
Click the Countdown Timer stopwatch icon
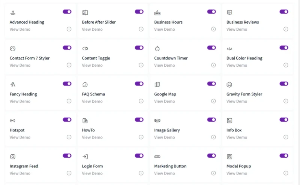click(157, 49)
